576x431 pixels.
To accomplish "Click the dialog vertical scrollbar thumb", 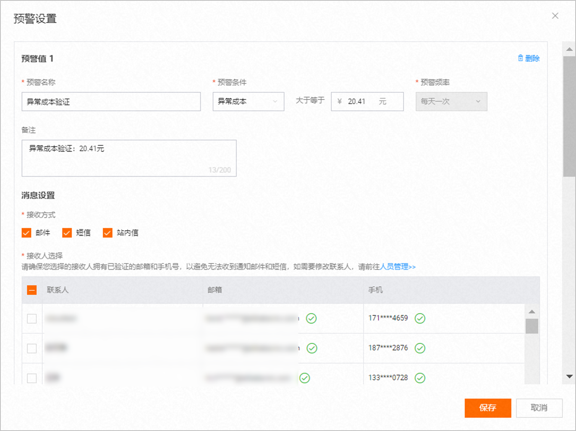I will point(569,116).
